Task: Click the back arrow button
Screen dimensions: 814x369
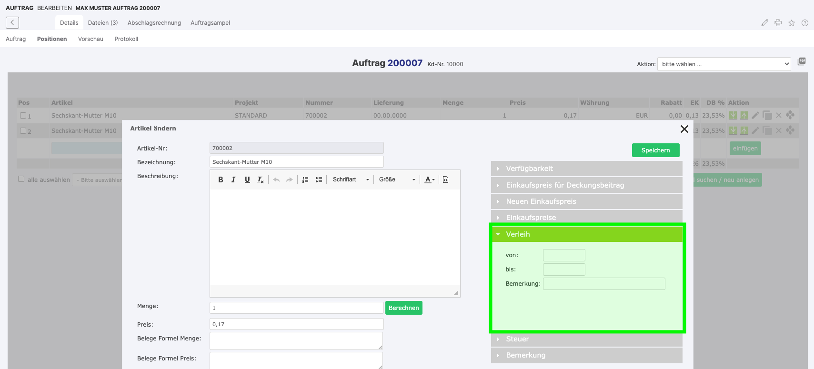Action: (12, 22)
